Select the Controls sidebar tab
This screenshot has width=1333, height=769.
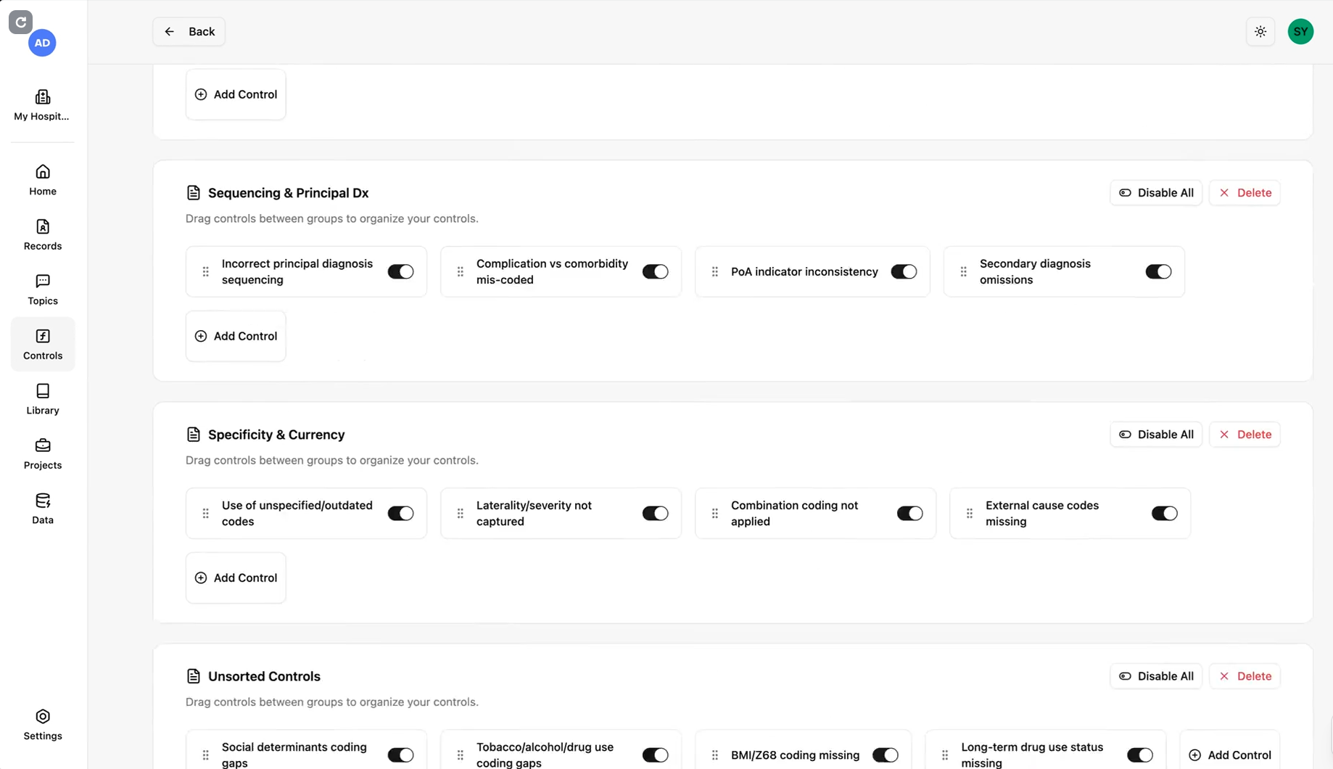43,344
